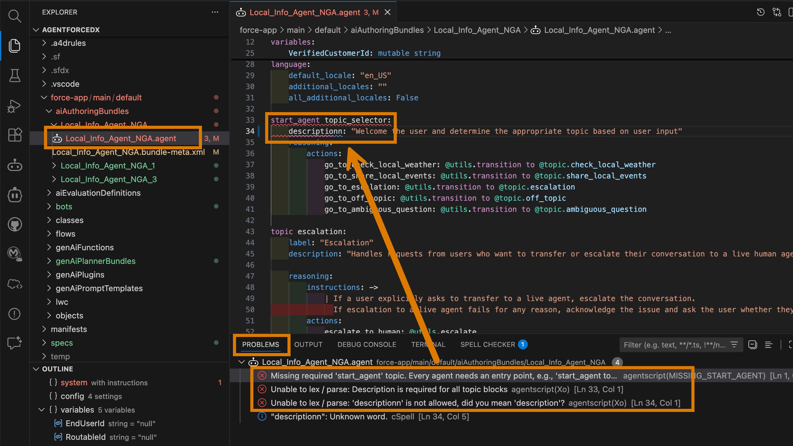
Task: Open the Search view in the activity bar
Action: point(15,16)
